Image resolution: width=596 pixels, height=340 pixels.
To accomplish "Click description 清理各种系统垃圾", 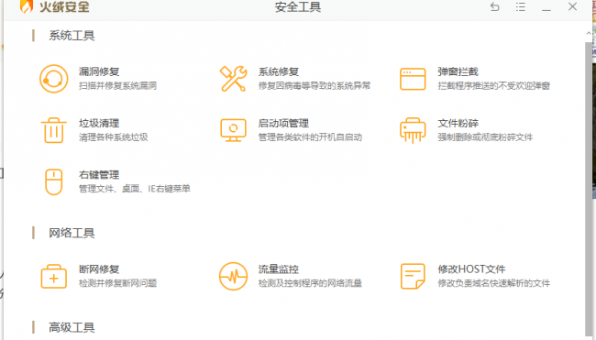I will point(114,137).
